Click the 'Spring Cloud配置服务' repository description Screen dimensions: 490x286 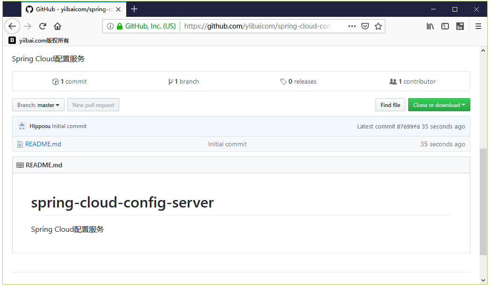pos(48,59)
